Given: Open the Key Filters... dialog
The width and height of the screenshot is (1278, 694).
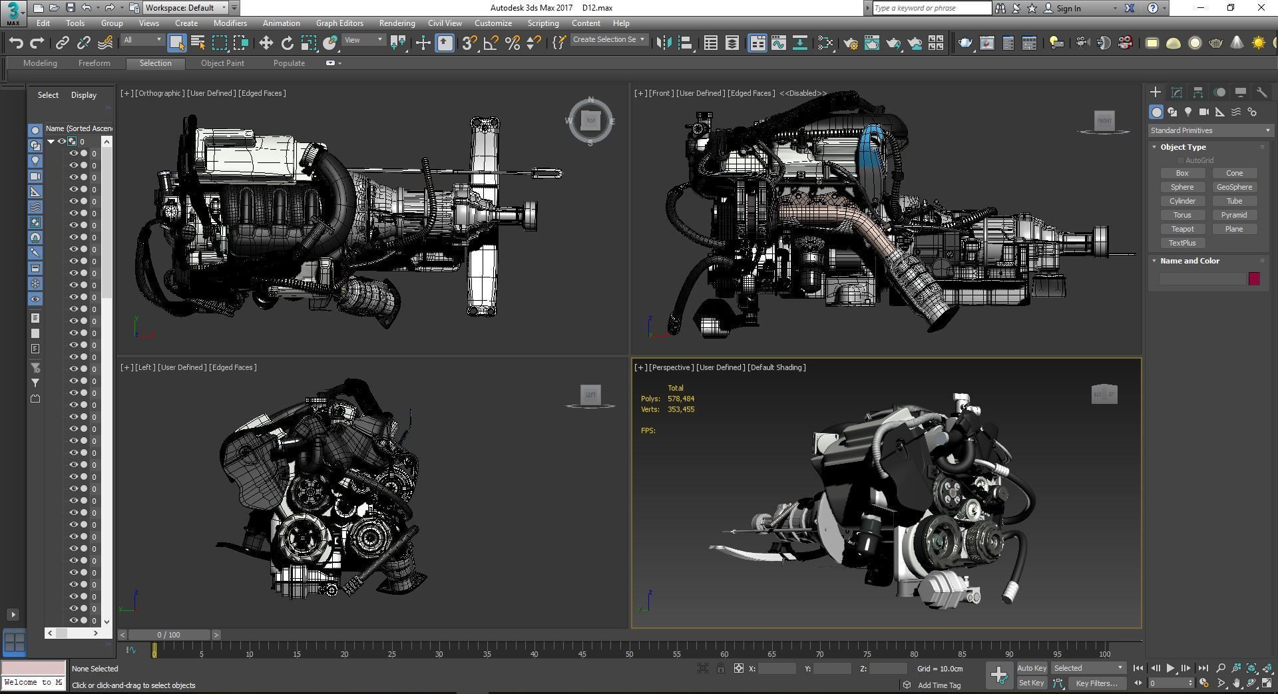Looking at the screenshot, I should coord(1096,683).
